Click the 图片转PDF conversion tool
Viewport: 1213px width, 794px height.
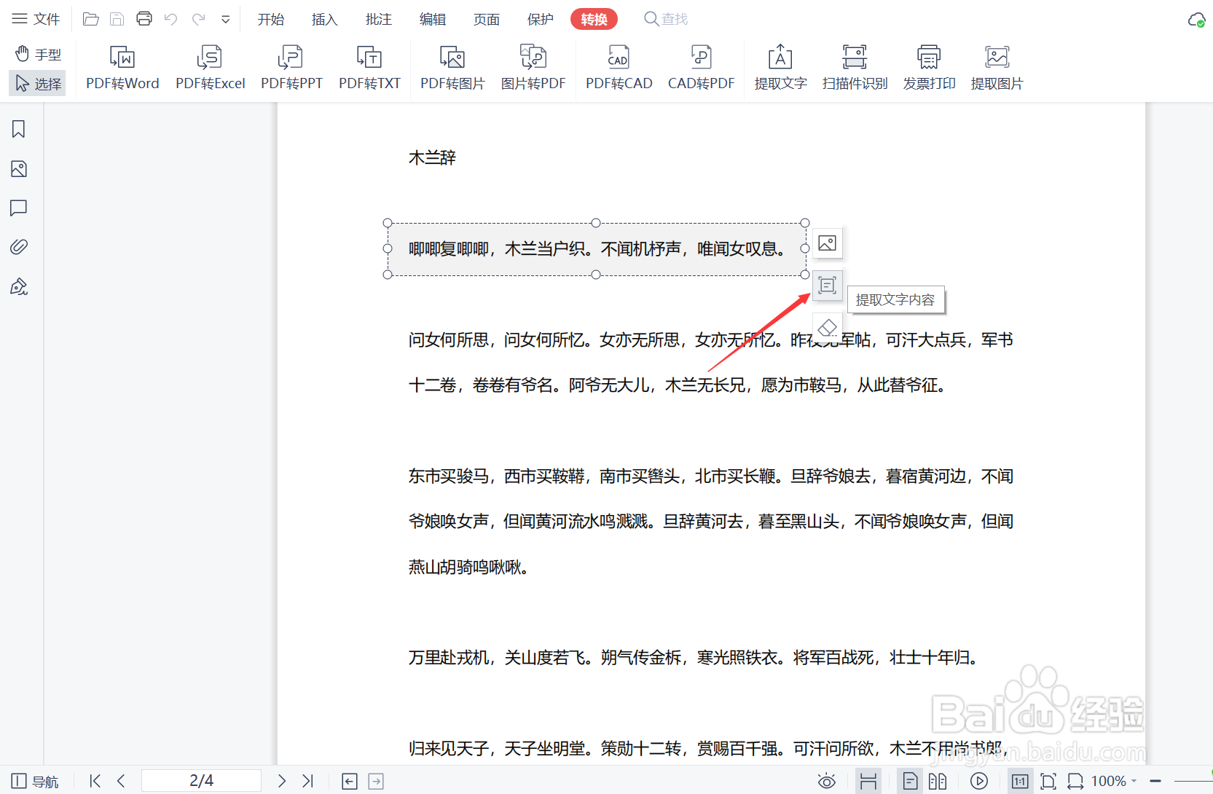[533, 68]
